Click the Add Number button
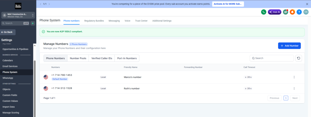Screen dimensions: 311x117 click(x=289, y=46)
